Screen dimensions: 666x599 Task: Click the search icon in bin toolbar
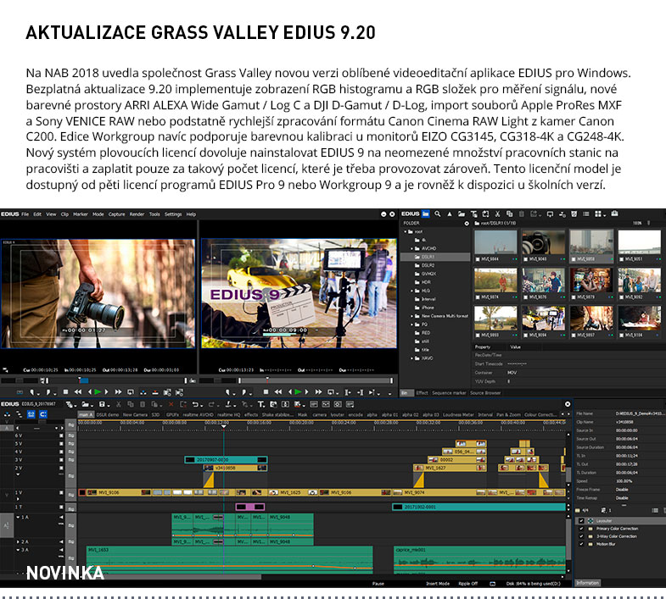(x=438, y=214)
